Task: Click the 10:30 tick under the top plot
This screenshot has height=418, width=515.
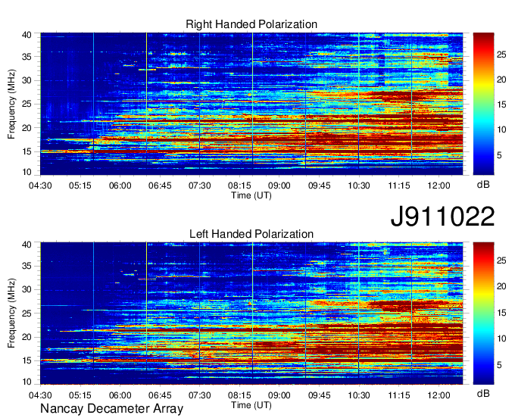Action: 359,186
